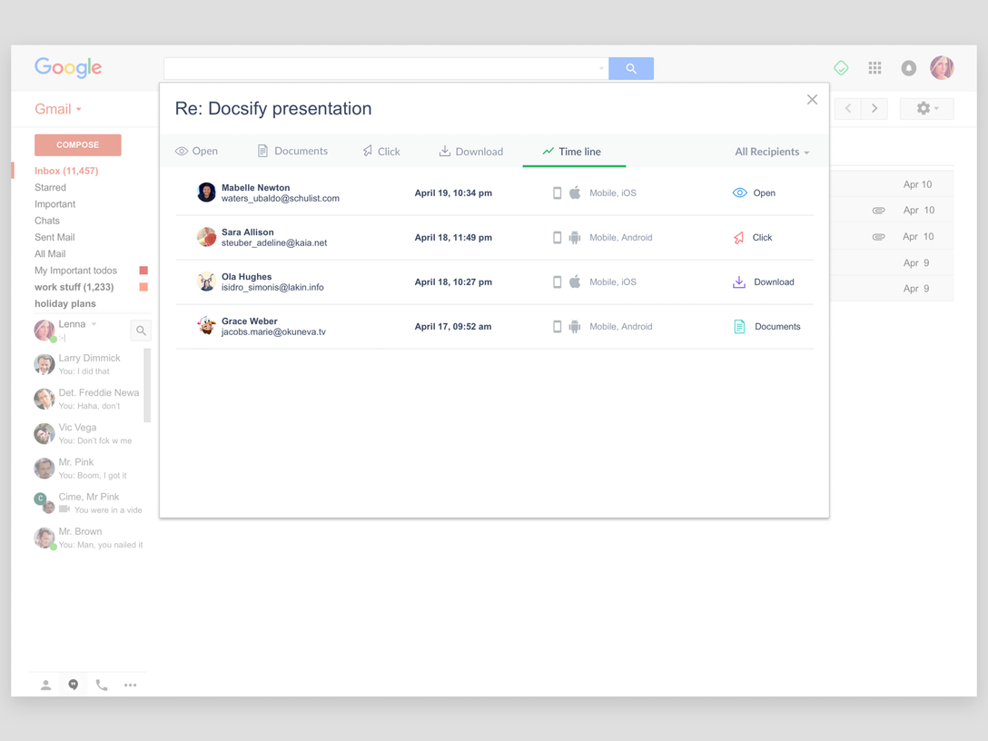The width and height of the screenshot is (988, 741).
Task: Click the Apple icon in Ola Hughes's row
Action: (575, 282)
